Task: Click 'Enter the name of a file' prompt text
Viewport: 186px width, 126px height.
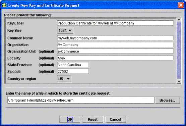Action: [x=58, y=93]
